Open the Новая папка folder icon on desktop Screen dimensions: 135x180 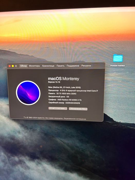pos(118,58)
